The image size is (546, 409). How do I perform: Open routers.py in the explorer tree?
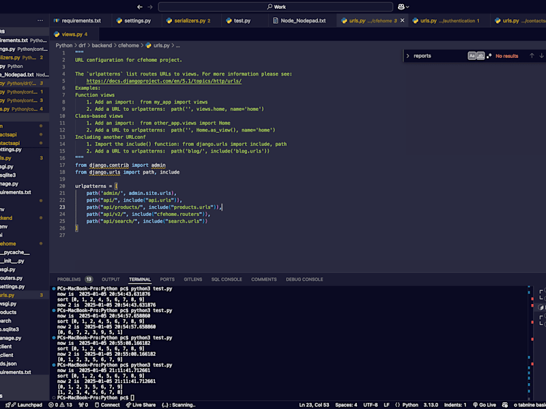(x=25, y=278)
